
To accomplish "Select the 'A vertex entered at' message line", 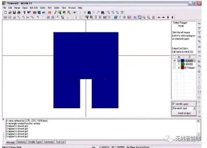I will click(27, 121).
